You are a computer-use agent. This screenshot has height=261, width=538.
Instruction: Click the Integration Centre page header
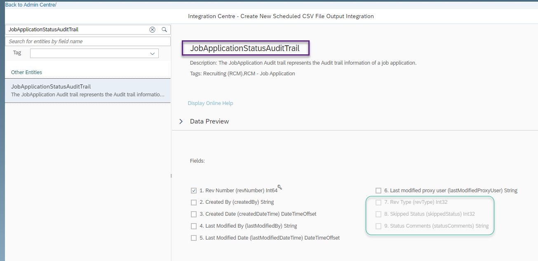coord(281,16)
